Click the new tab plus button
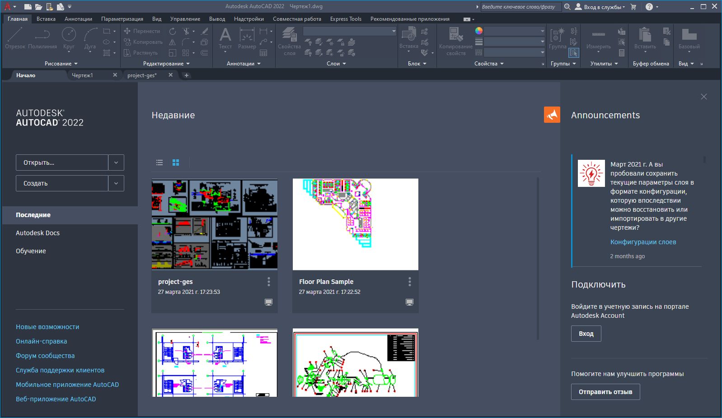 (187, 75)
